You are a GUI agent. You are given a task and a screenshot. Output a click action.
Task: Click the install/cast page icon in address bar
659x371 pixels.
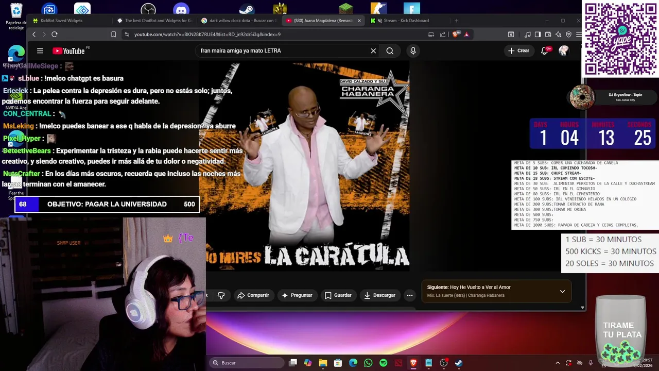tap(431, 35)
